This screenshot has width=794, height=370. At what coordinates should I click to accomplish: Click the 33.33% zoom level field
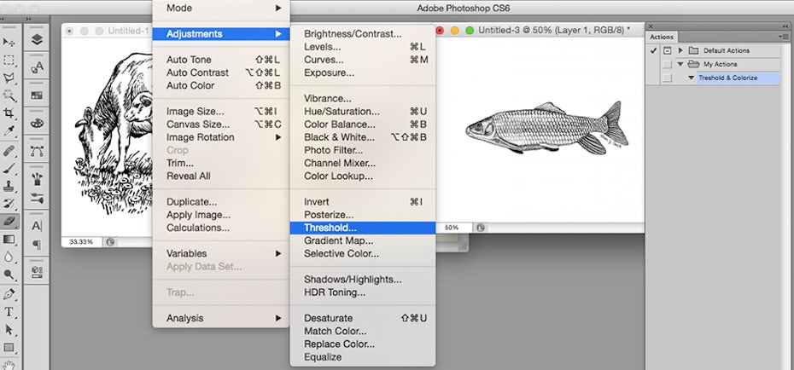(81, 241)
